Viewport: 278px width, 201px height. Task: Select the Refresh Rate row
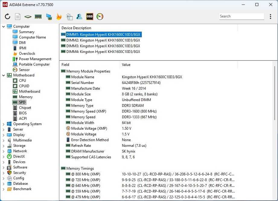point(148,146)
